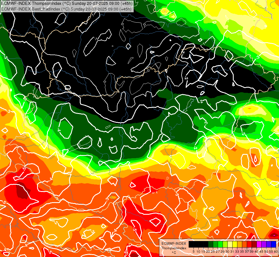Select the yellow 31–33 legend swatch
Viewport: 279px width, 257px height.
pyautogui.click(x=235, y=244)
